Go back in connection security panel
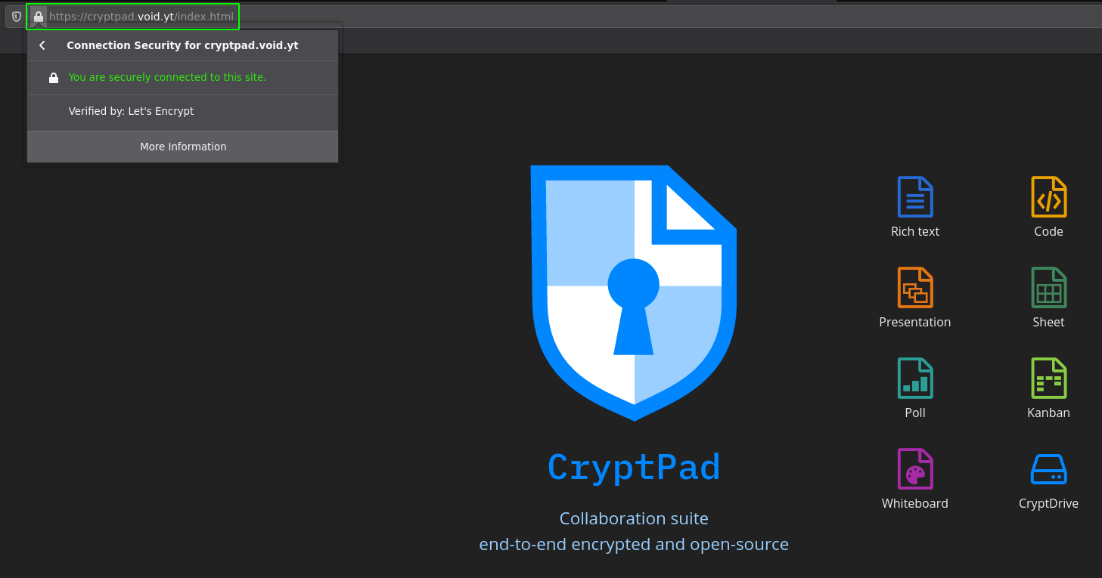 [42, 45]
